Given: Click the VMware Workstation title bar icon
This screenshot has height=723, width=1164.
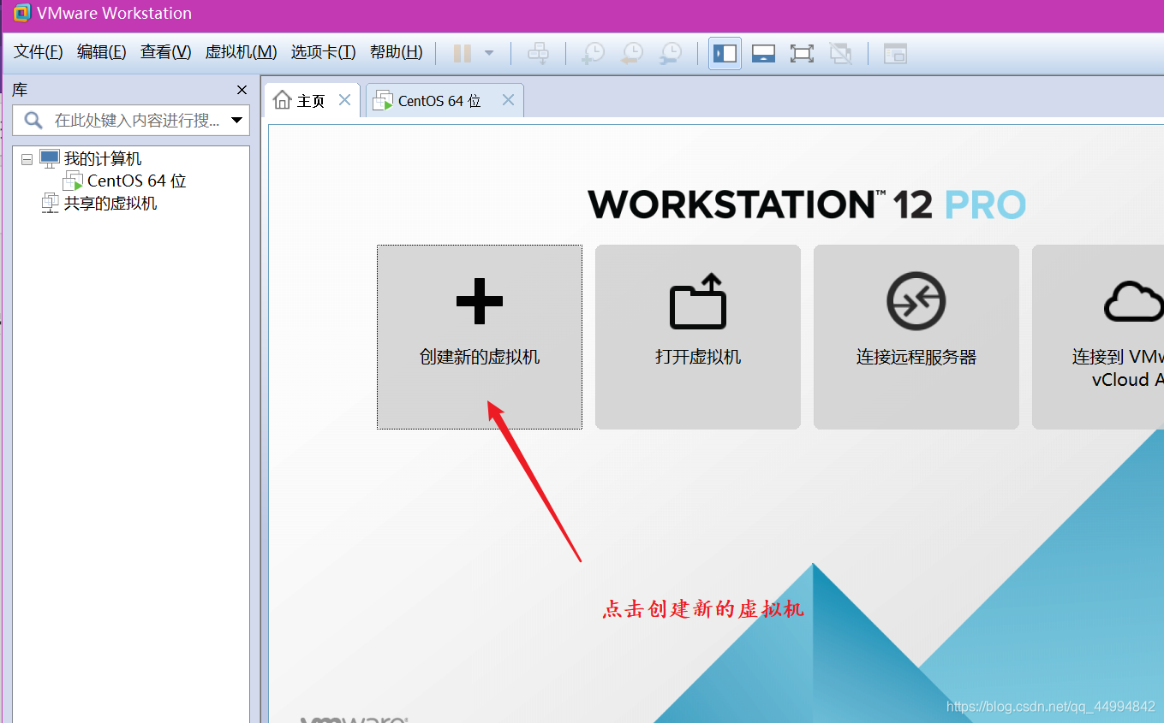Looking at the screenshot, I should pos(22,13).
